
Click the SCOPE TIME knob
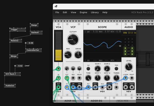pyautogui.click(x=88, y=78)
